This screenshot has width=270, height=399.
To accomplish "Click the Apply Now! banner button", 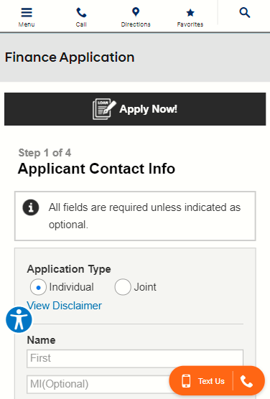I will [x=135, y=109].
